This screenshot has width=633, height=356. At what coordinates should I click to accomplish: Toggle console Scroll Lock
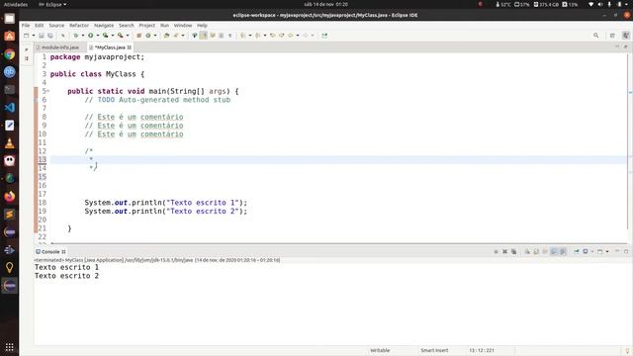(x=536, y=251)
